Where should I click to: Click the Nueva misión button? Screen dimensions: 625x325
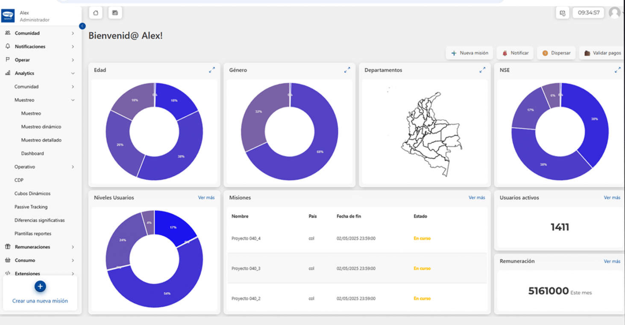tap(469, 53)
